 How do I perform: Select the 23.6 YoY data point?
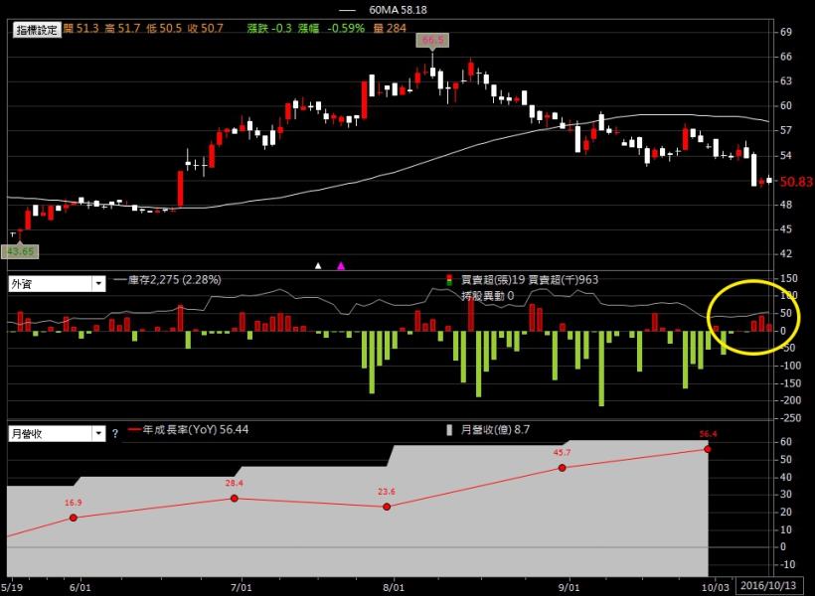[387, 507]
